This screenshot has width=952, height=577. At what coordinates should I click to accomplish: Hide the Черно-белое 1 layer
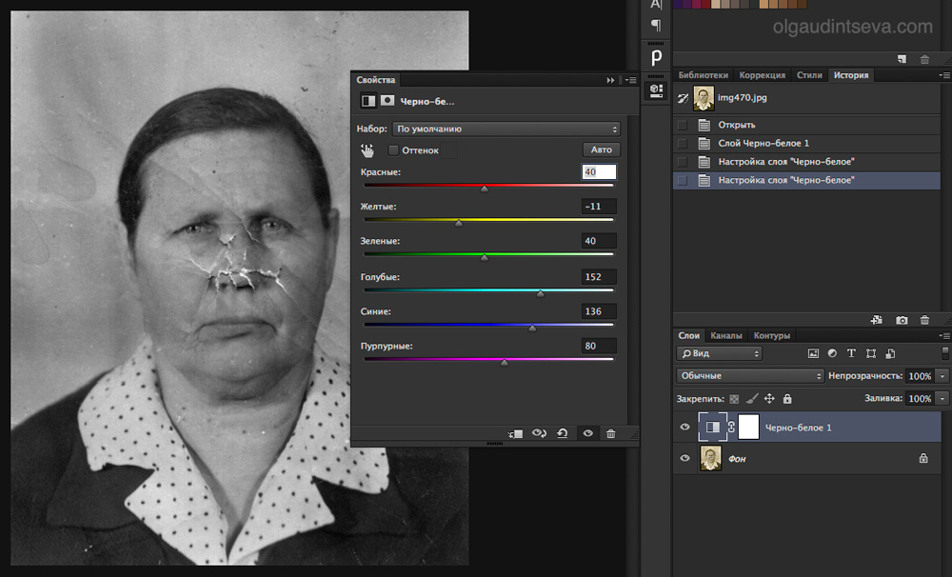[684, 428]
